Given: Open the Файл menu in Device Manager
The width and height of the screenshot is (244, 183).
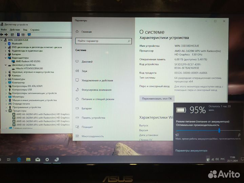Looking at the screenshot, I should point(4,29).
